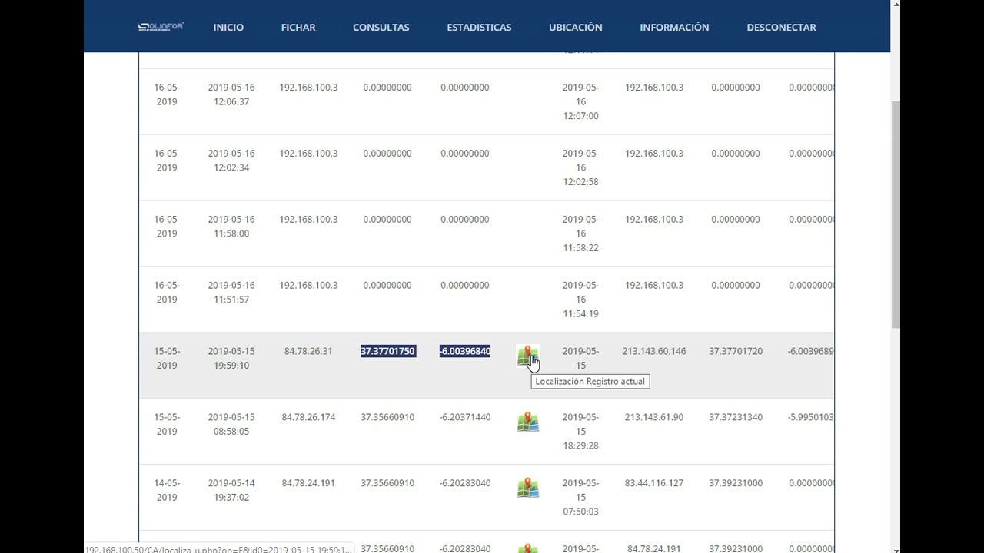984x553 pixels.
Task: Open ESTADISTICAS menu
Action: pyautogui.click(x=479, y=27)
